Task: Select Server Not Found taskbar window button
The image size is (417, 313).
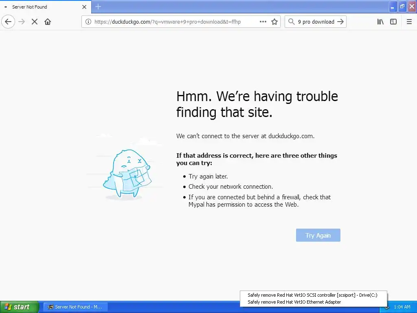Action: [x=75, y=307]
